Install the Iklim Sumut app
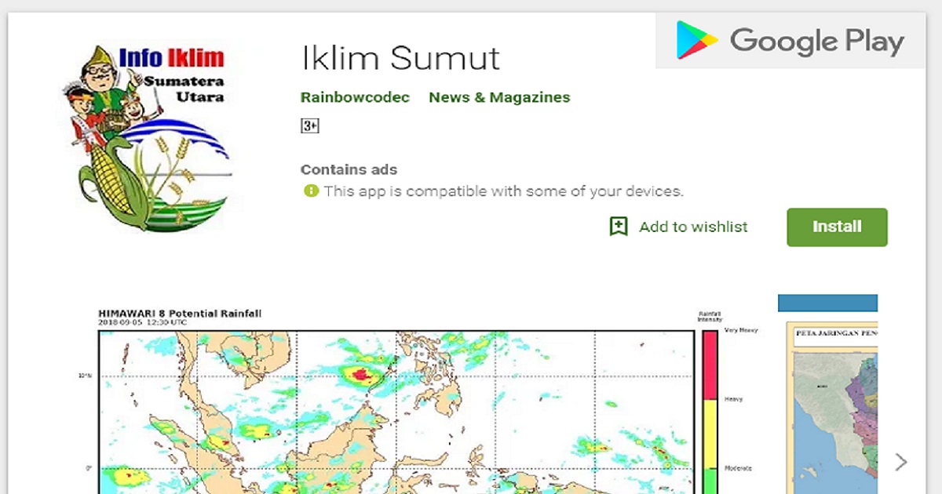The width and height of the screenshot is (942, 494). [837, 227]
